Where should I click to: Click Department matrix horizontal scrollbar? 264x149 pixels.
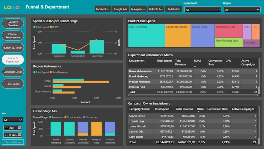click(x=193, y=95)
